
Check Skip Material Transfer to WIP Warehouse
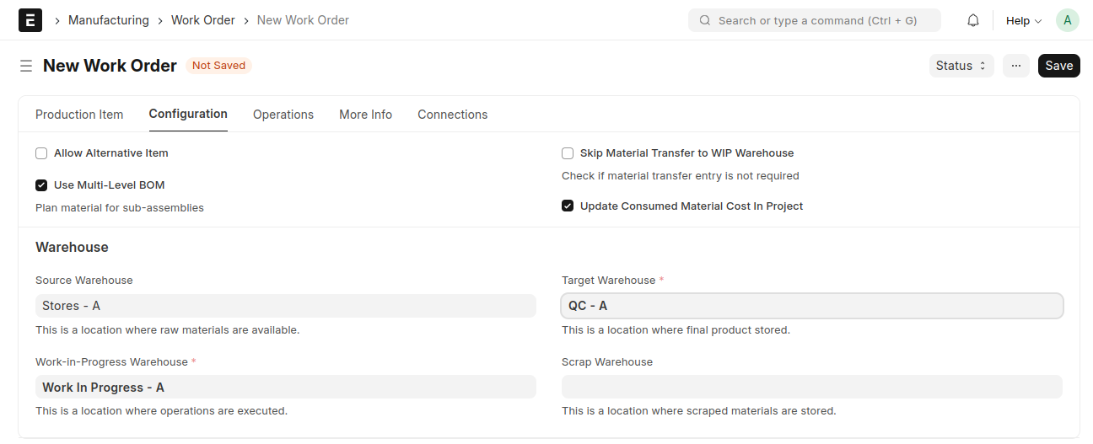568,153
